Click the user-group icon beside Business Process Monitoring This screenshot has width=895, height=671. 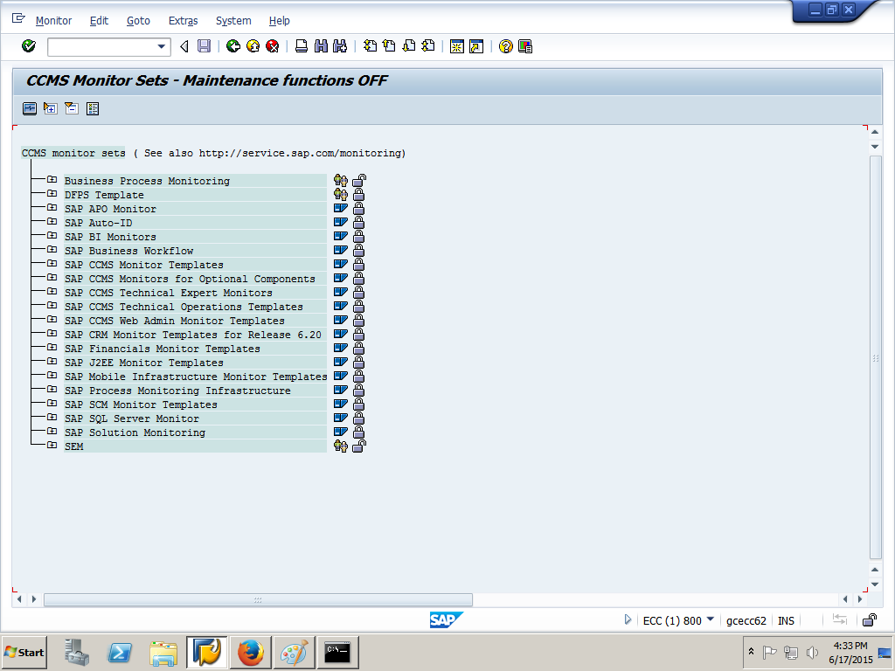(341, 181)
